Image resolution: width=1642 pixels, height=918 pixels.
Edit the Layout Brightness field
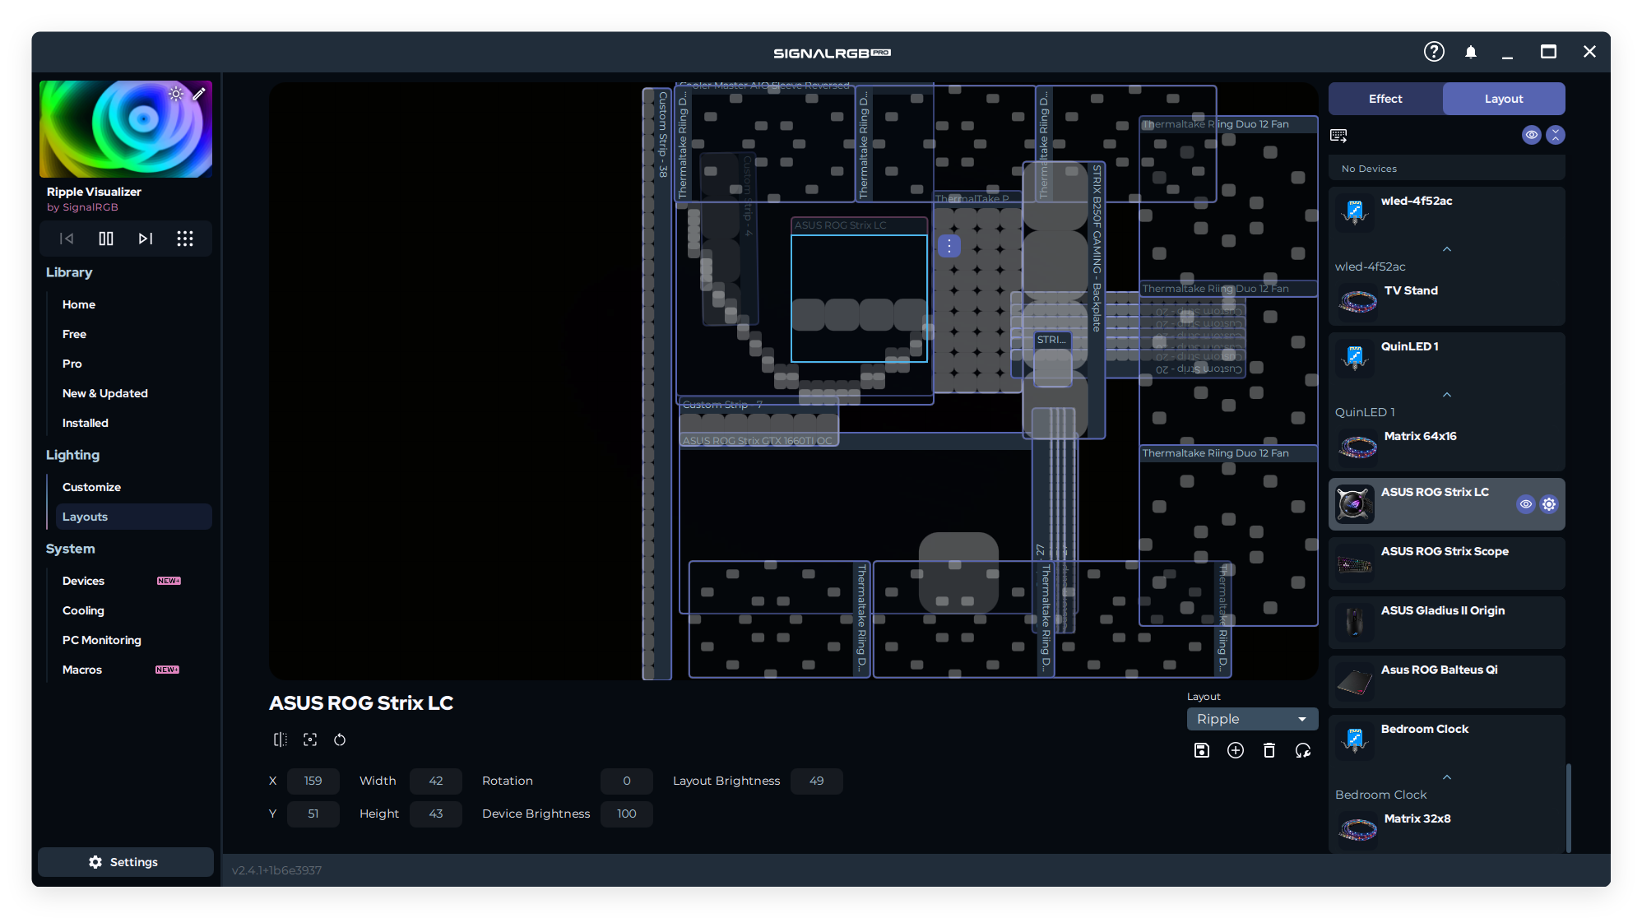(x=817, y=781)
